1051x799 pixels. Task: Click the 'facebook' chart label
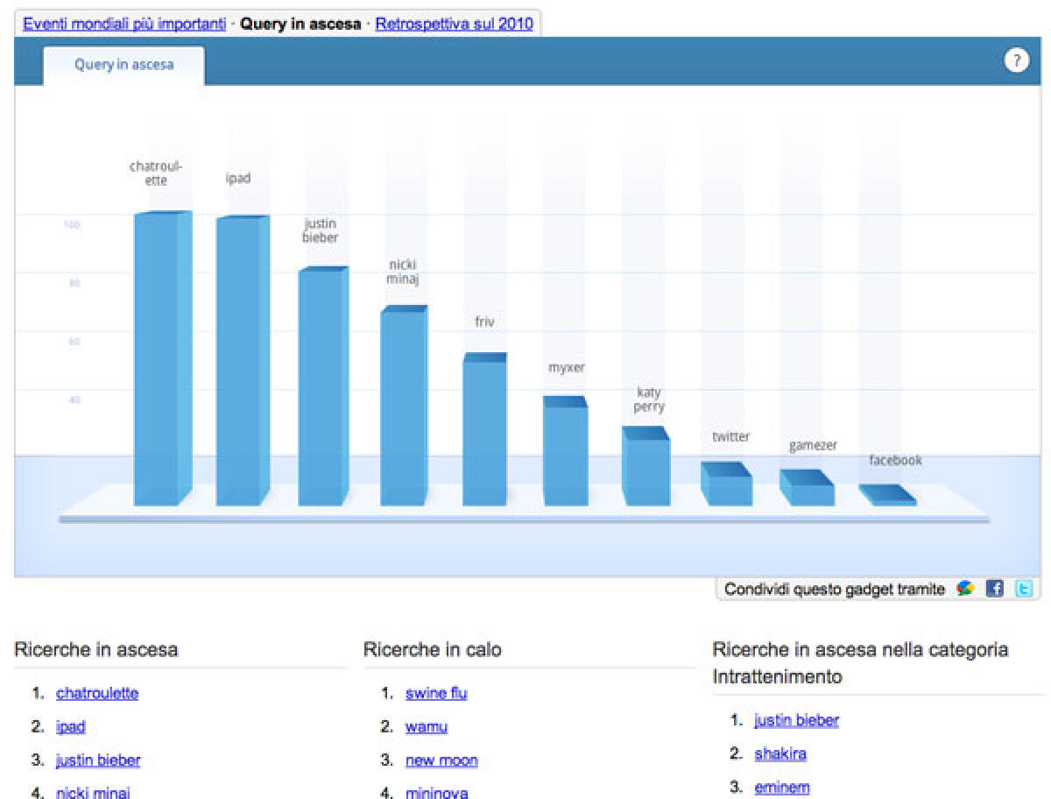click(x=895, y=460)
